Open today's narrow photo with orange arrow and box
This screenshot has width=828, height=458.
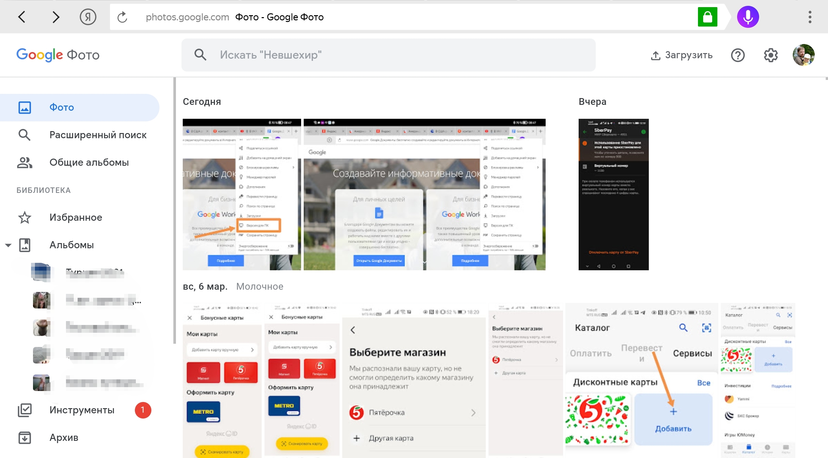[242, 195]
